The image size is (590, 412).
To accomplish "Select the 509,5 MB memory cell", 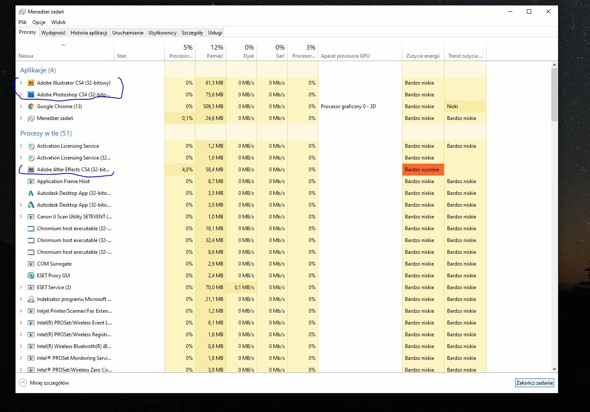I will tap(211, 106).
